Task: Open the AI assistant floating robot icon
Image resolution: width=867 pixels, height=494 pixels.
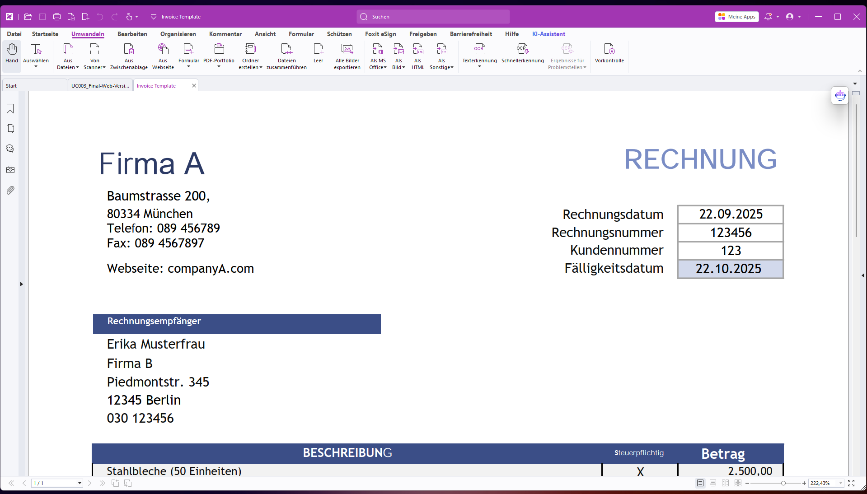Action: [x=840, y=96]
